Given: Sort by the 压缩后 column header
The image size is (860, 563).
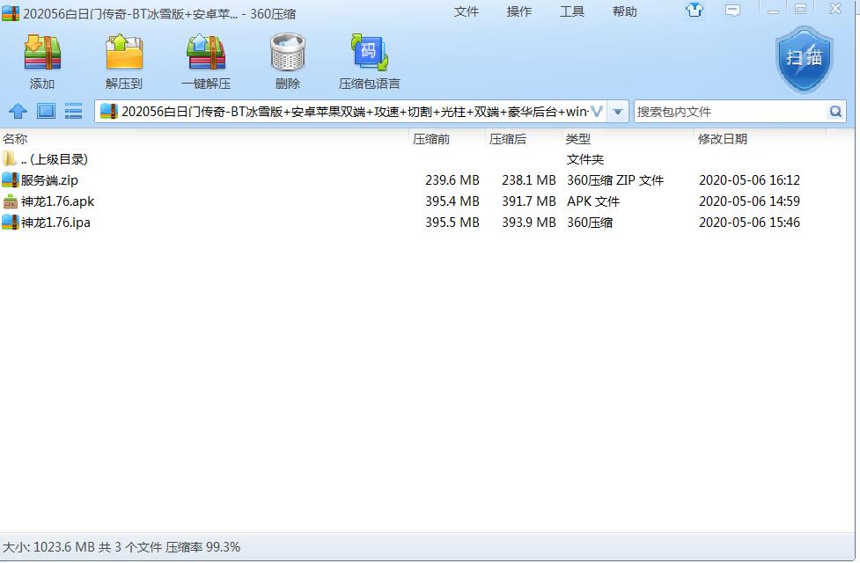Looking at the screenshot, I should pyautogui.click(x=508, y=139).
